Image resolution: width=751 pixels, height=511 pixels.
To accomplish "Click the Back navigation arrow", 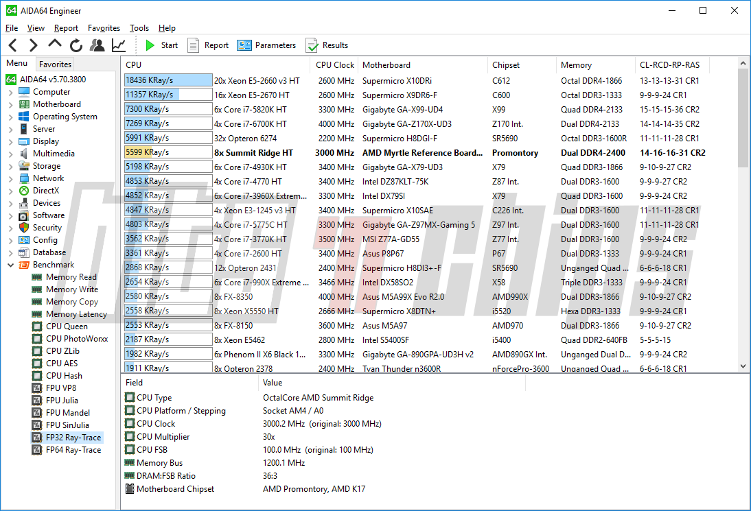I will 13,45.
